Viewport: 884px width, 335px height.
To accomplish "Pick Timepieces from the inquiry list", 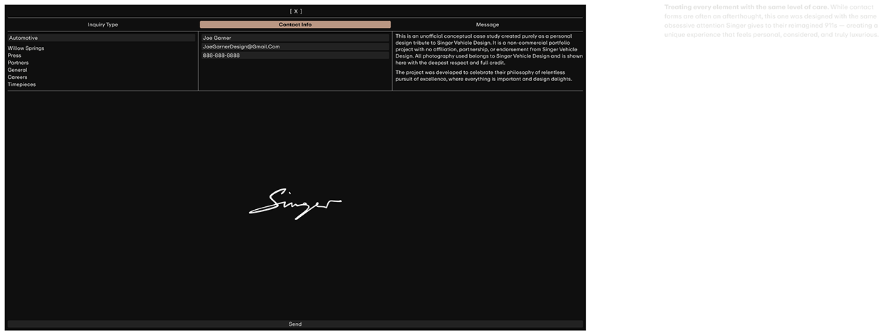I will 21,85.
